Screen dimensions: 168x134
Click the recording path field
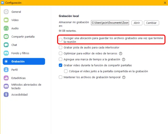[x=110, y=23]
